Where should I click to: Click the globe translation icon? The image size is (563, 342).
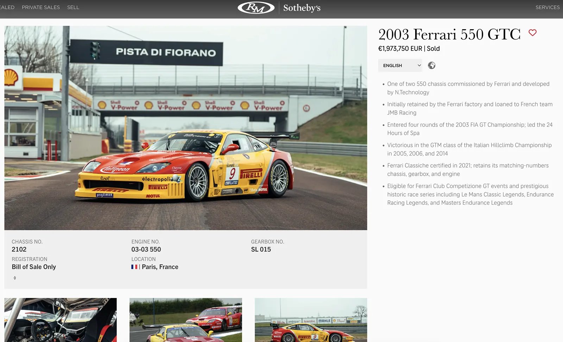(431, 66)
